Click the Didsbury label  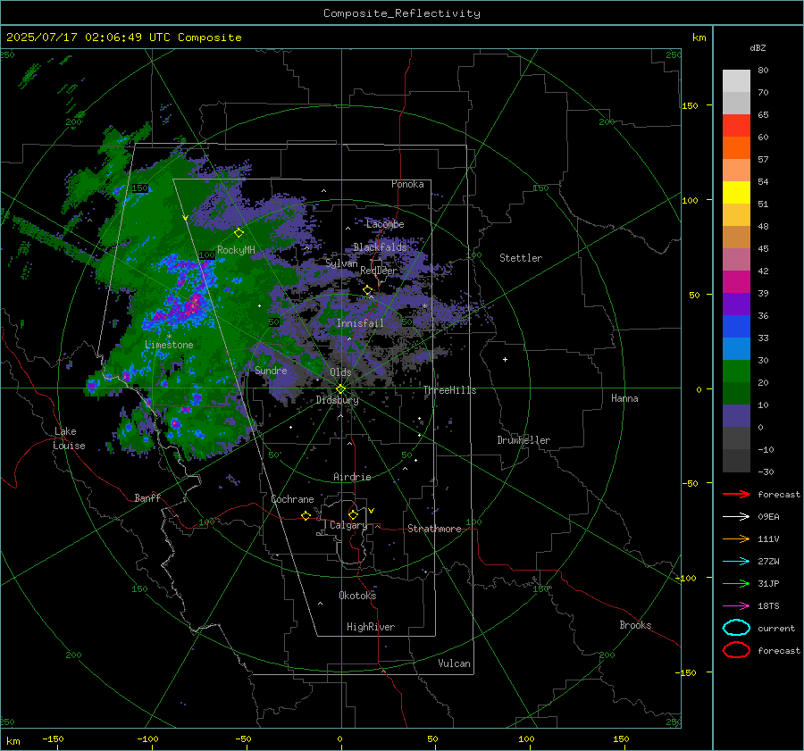pyautogui.click(x=337, y=400)
